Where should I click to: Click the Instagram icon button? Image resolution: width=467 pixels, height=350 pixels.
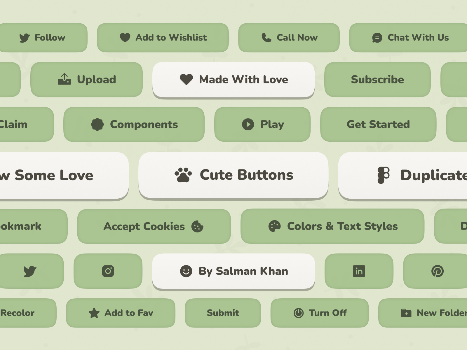(x=108, y=271)
